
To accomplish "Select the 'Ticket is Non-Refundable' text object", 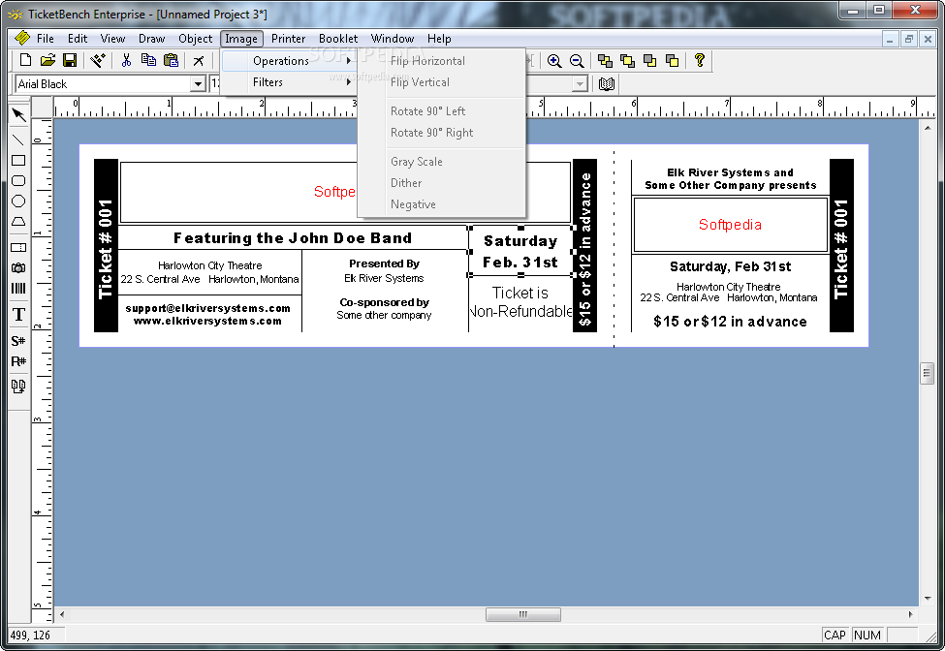I will point(520,301).
